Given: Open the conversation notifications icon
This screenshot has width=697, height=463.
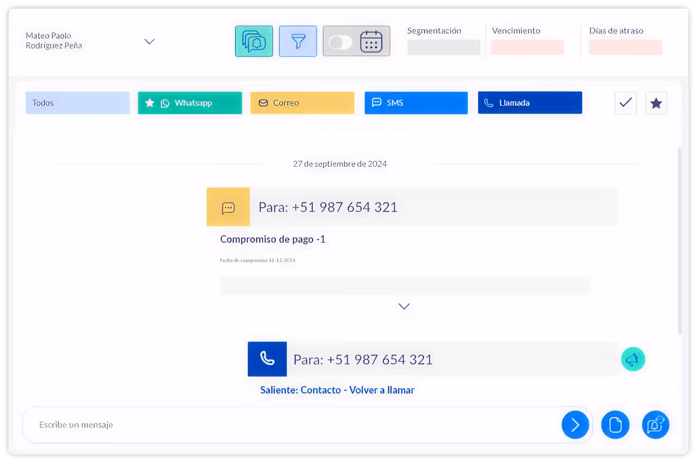Looking at the screenshot, I should click(254, 41).
